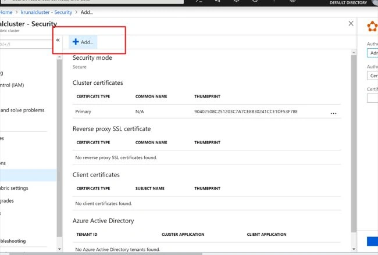Click the main pane vertical scrollbar thumb
This screenshot has width=378, height=255.
pos(354,143)
